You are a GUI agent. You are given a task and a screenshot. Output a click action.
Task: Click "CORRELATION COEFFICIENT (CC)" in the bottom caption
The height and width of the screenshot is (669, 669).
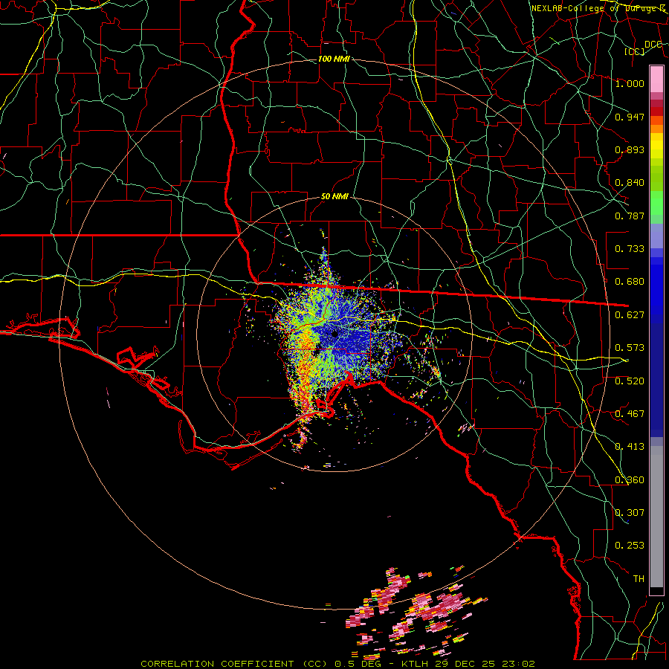pos(233,664)
